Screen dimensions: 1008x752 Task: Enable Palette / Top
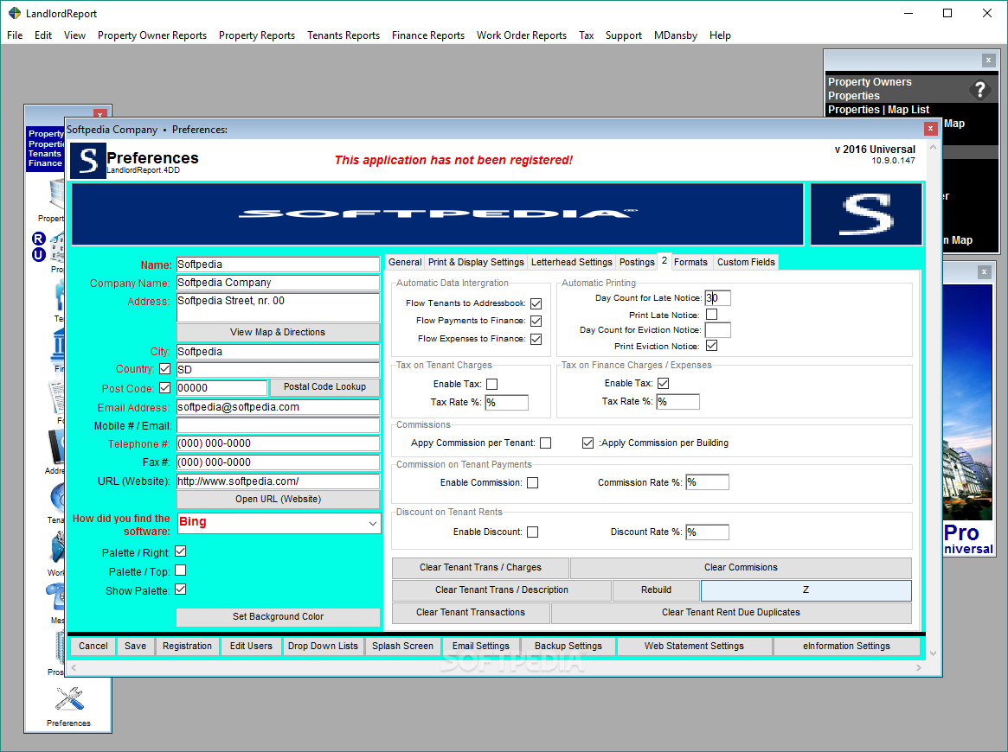click(181, 570)
